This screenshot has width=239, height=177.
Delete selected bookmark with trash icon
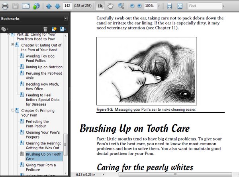(46, 29)
